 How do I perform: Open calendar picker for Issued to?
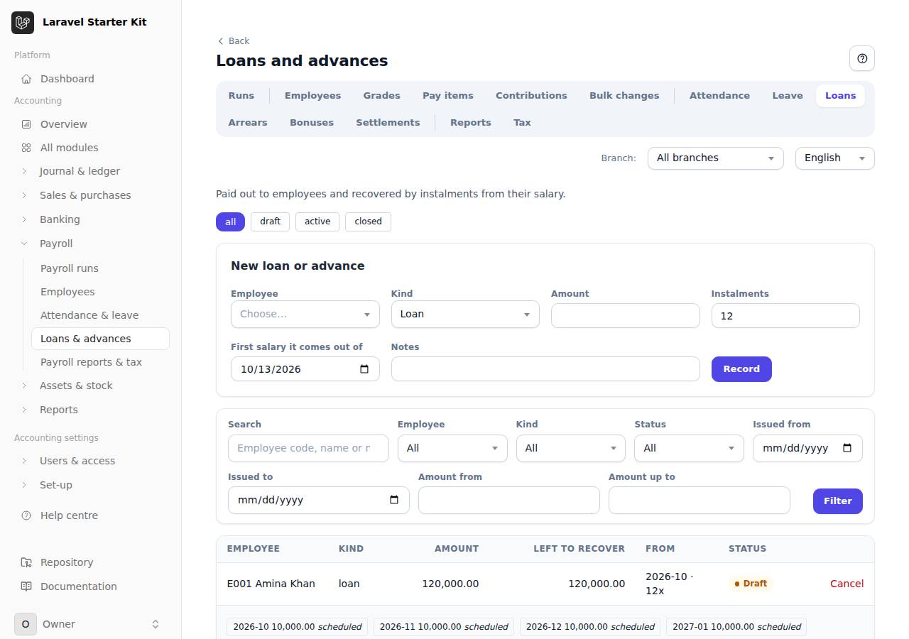(x=394, y=500)
